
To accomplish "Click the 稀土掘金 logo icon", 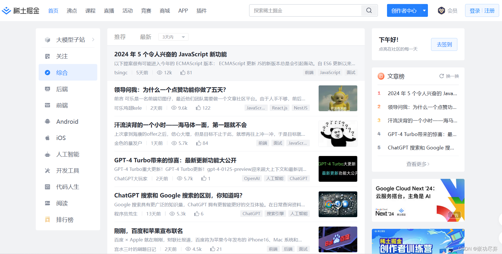I will (x=6, y=11).
